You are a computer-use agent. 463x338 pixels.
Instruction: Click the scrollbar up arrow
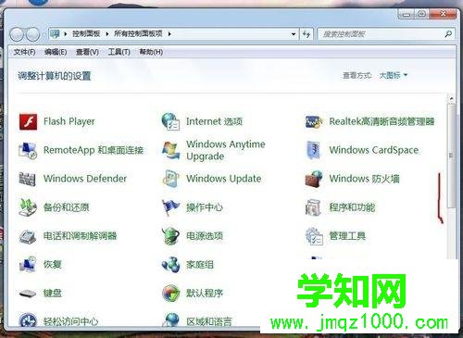coord(451,99)
